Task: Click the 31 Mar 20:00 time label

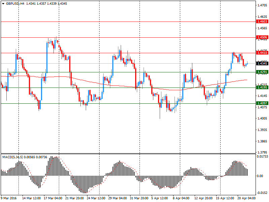Action: coord(139,198)
